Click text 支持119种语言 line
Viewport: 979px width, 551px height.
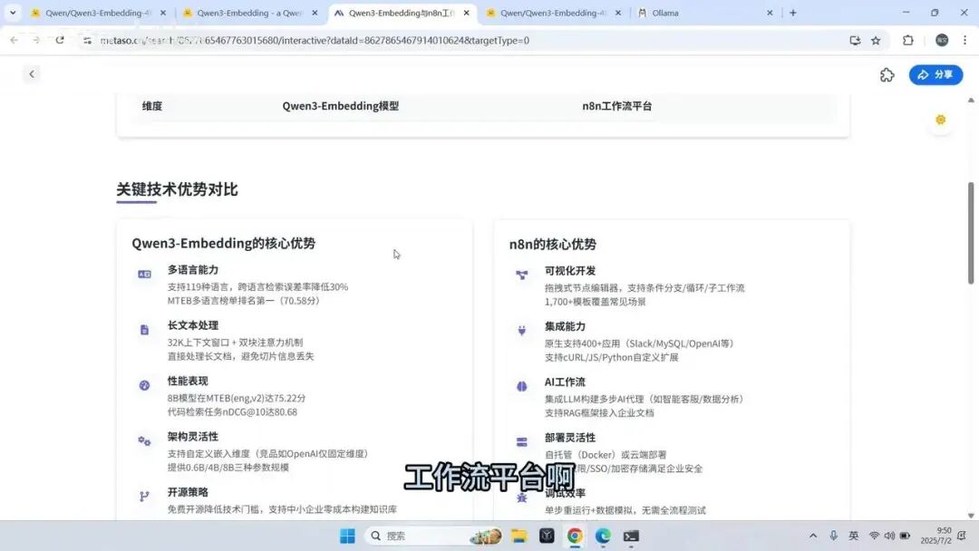[x=257, y=287]
